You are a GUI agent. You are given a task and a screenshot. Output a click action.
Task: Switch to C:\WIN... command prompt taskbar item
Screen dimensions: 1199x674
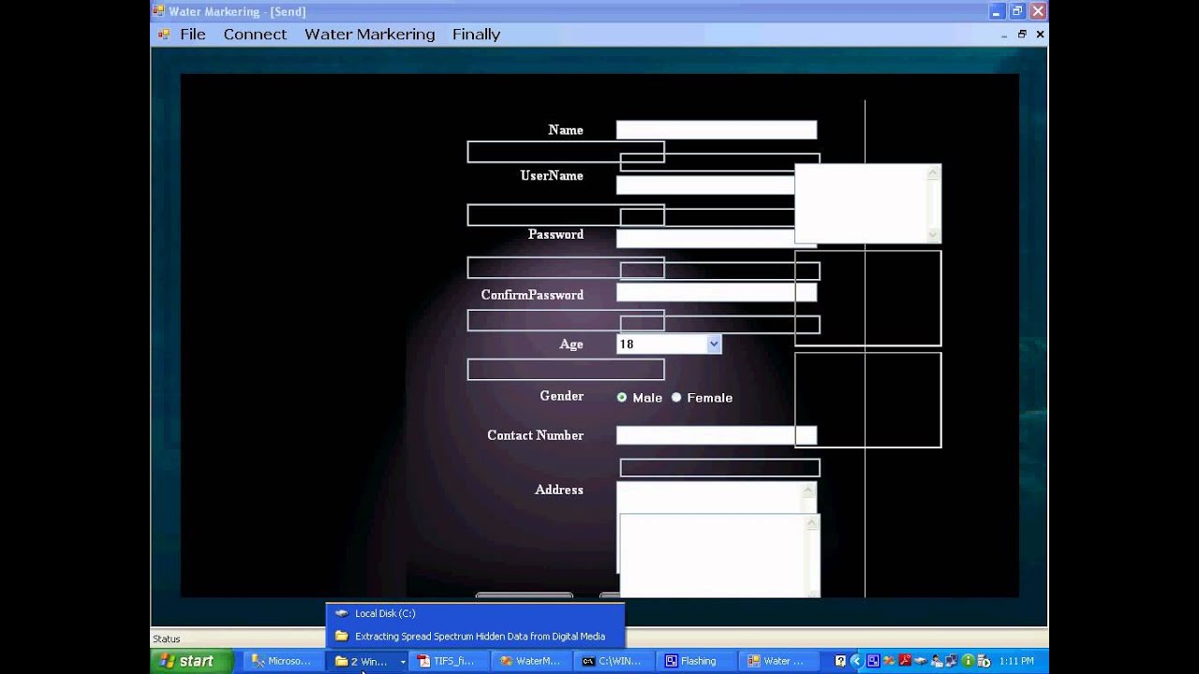(x=613, y=661)
